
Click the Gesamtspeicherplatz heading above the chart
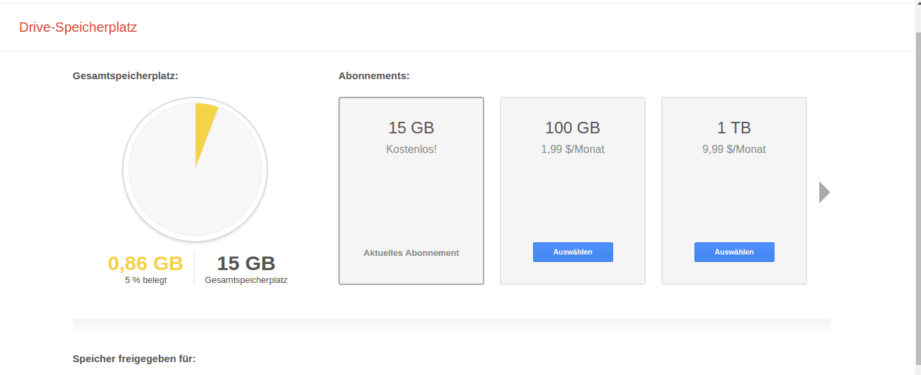pyautogui.click(x=125, y=76)
